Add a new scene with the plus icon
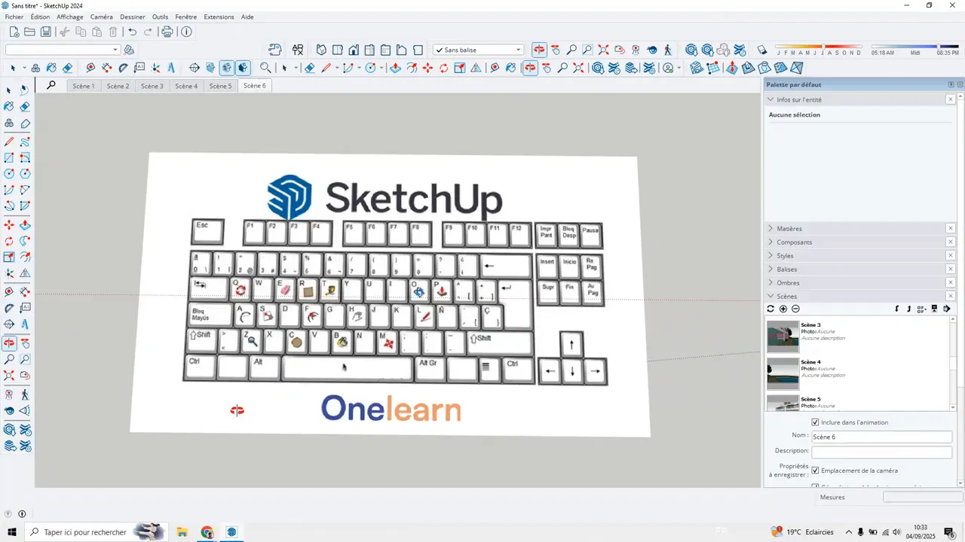The image size is (965, 542). (x=783, y=309)
